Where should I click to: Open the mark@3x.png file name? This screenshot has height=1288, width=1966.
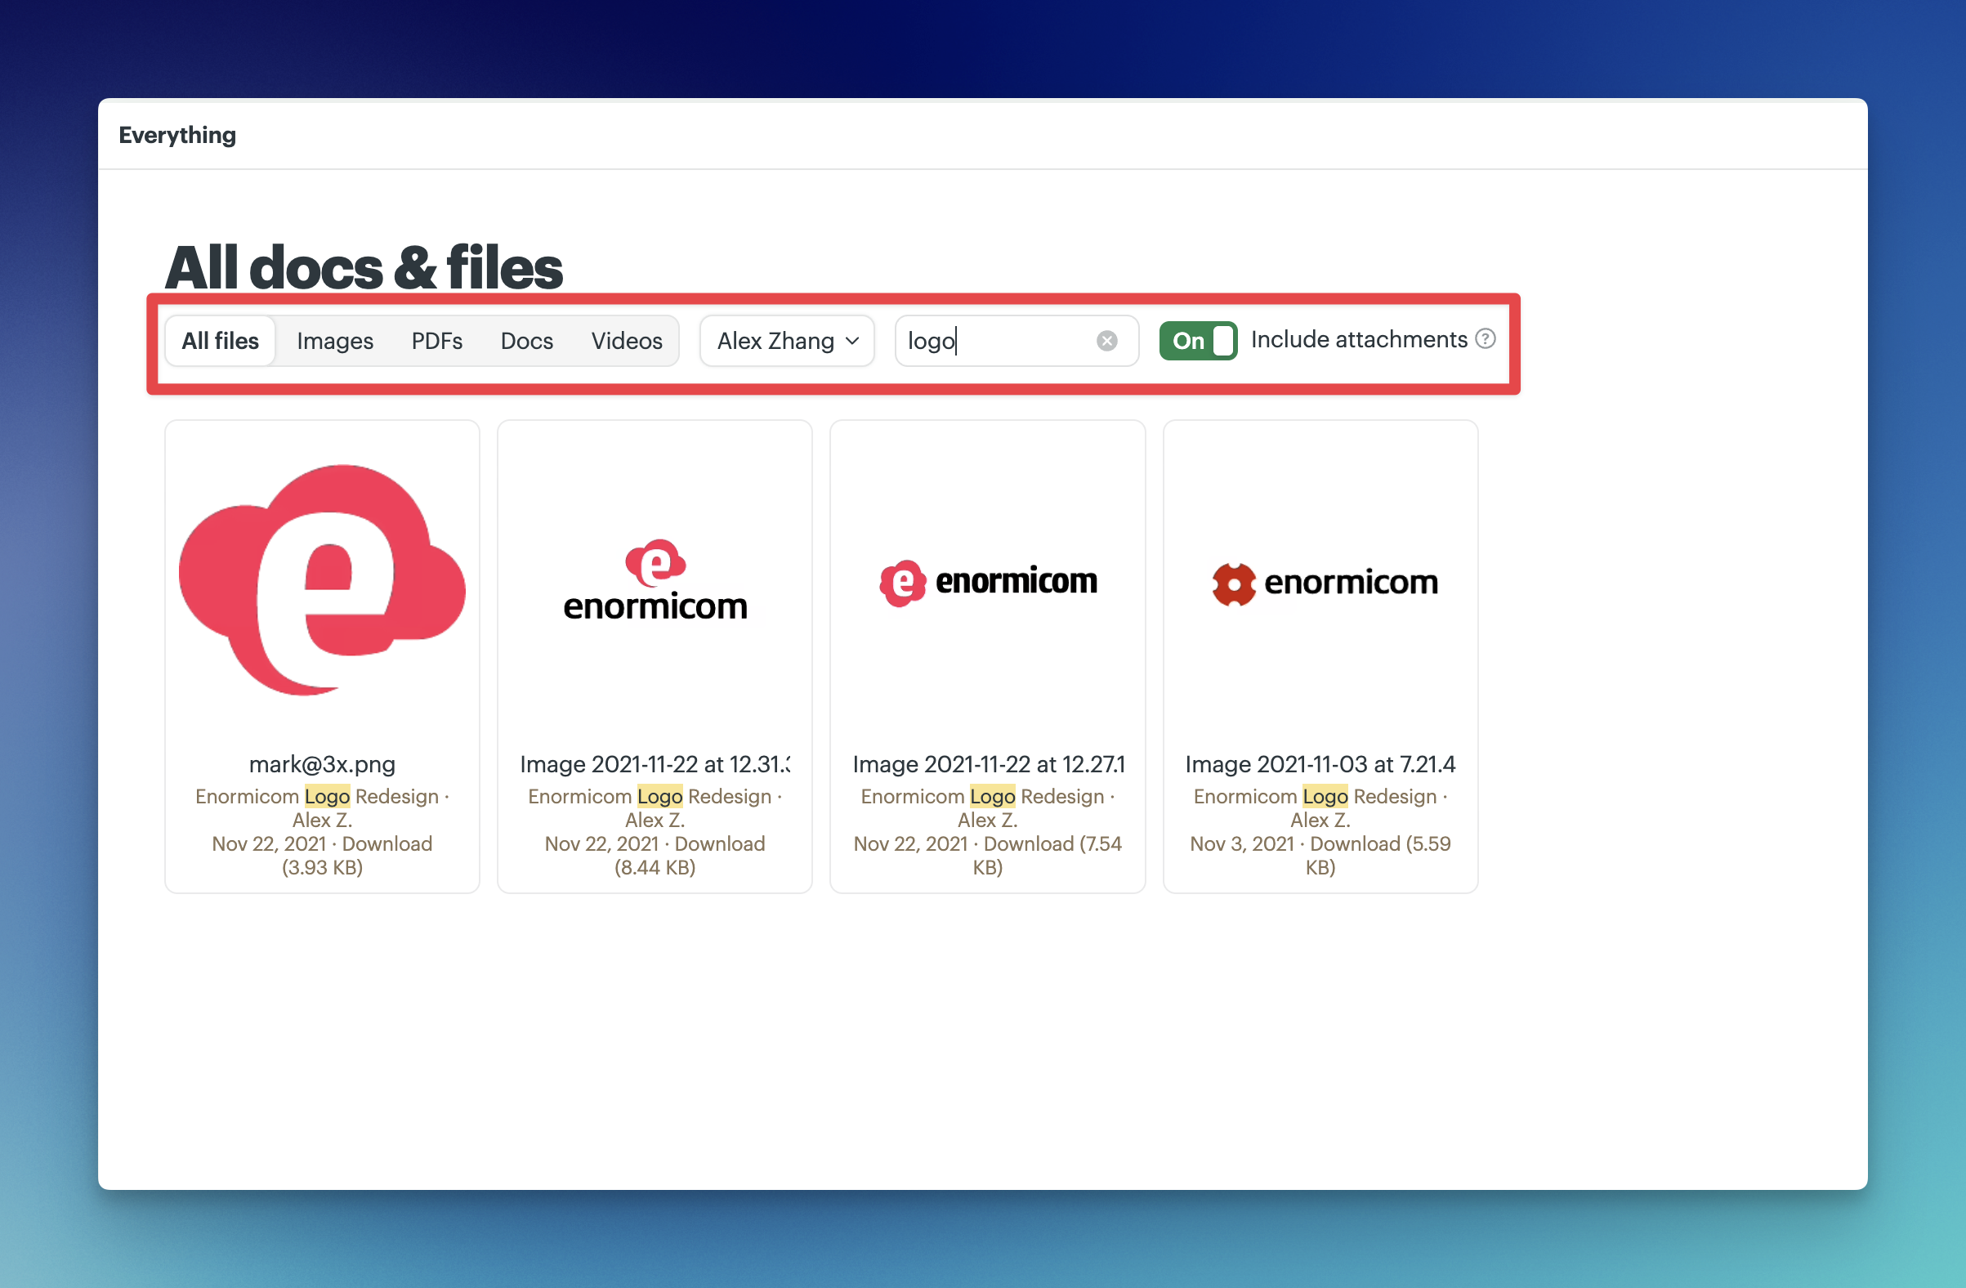pos(322,764)
